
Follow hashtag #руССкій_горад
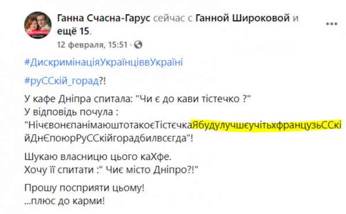[x=62, y=81]
